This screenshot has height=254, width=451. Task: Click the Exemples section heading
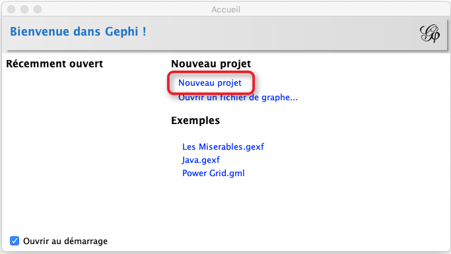coord(195,120)
